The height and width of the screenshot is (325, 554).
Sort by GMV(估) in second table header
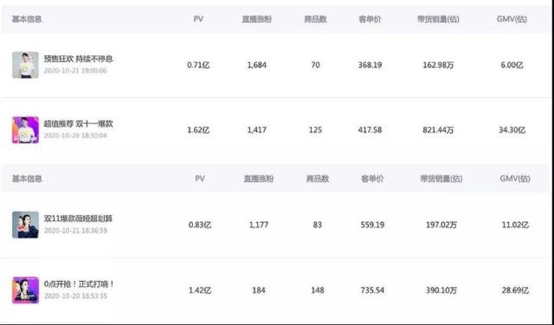(x=515, y=179)
